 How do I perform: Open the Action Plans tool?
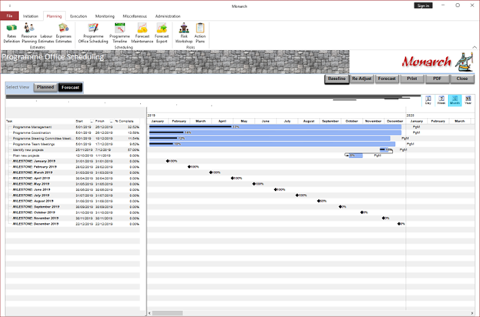tap(200, 34)
